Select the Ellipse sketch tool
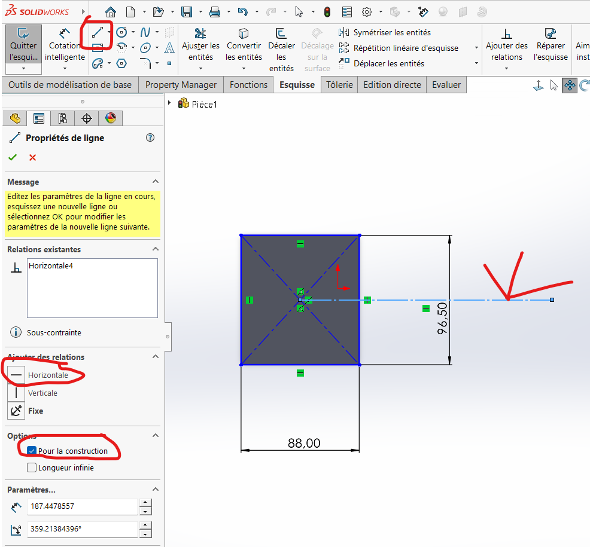Viewport: 590px width, 547px height. (x=145, y=48)
